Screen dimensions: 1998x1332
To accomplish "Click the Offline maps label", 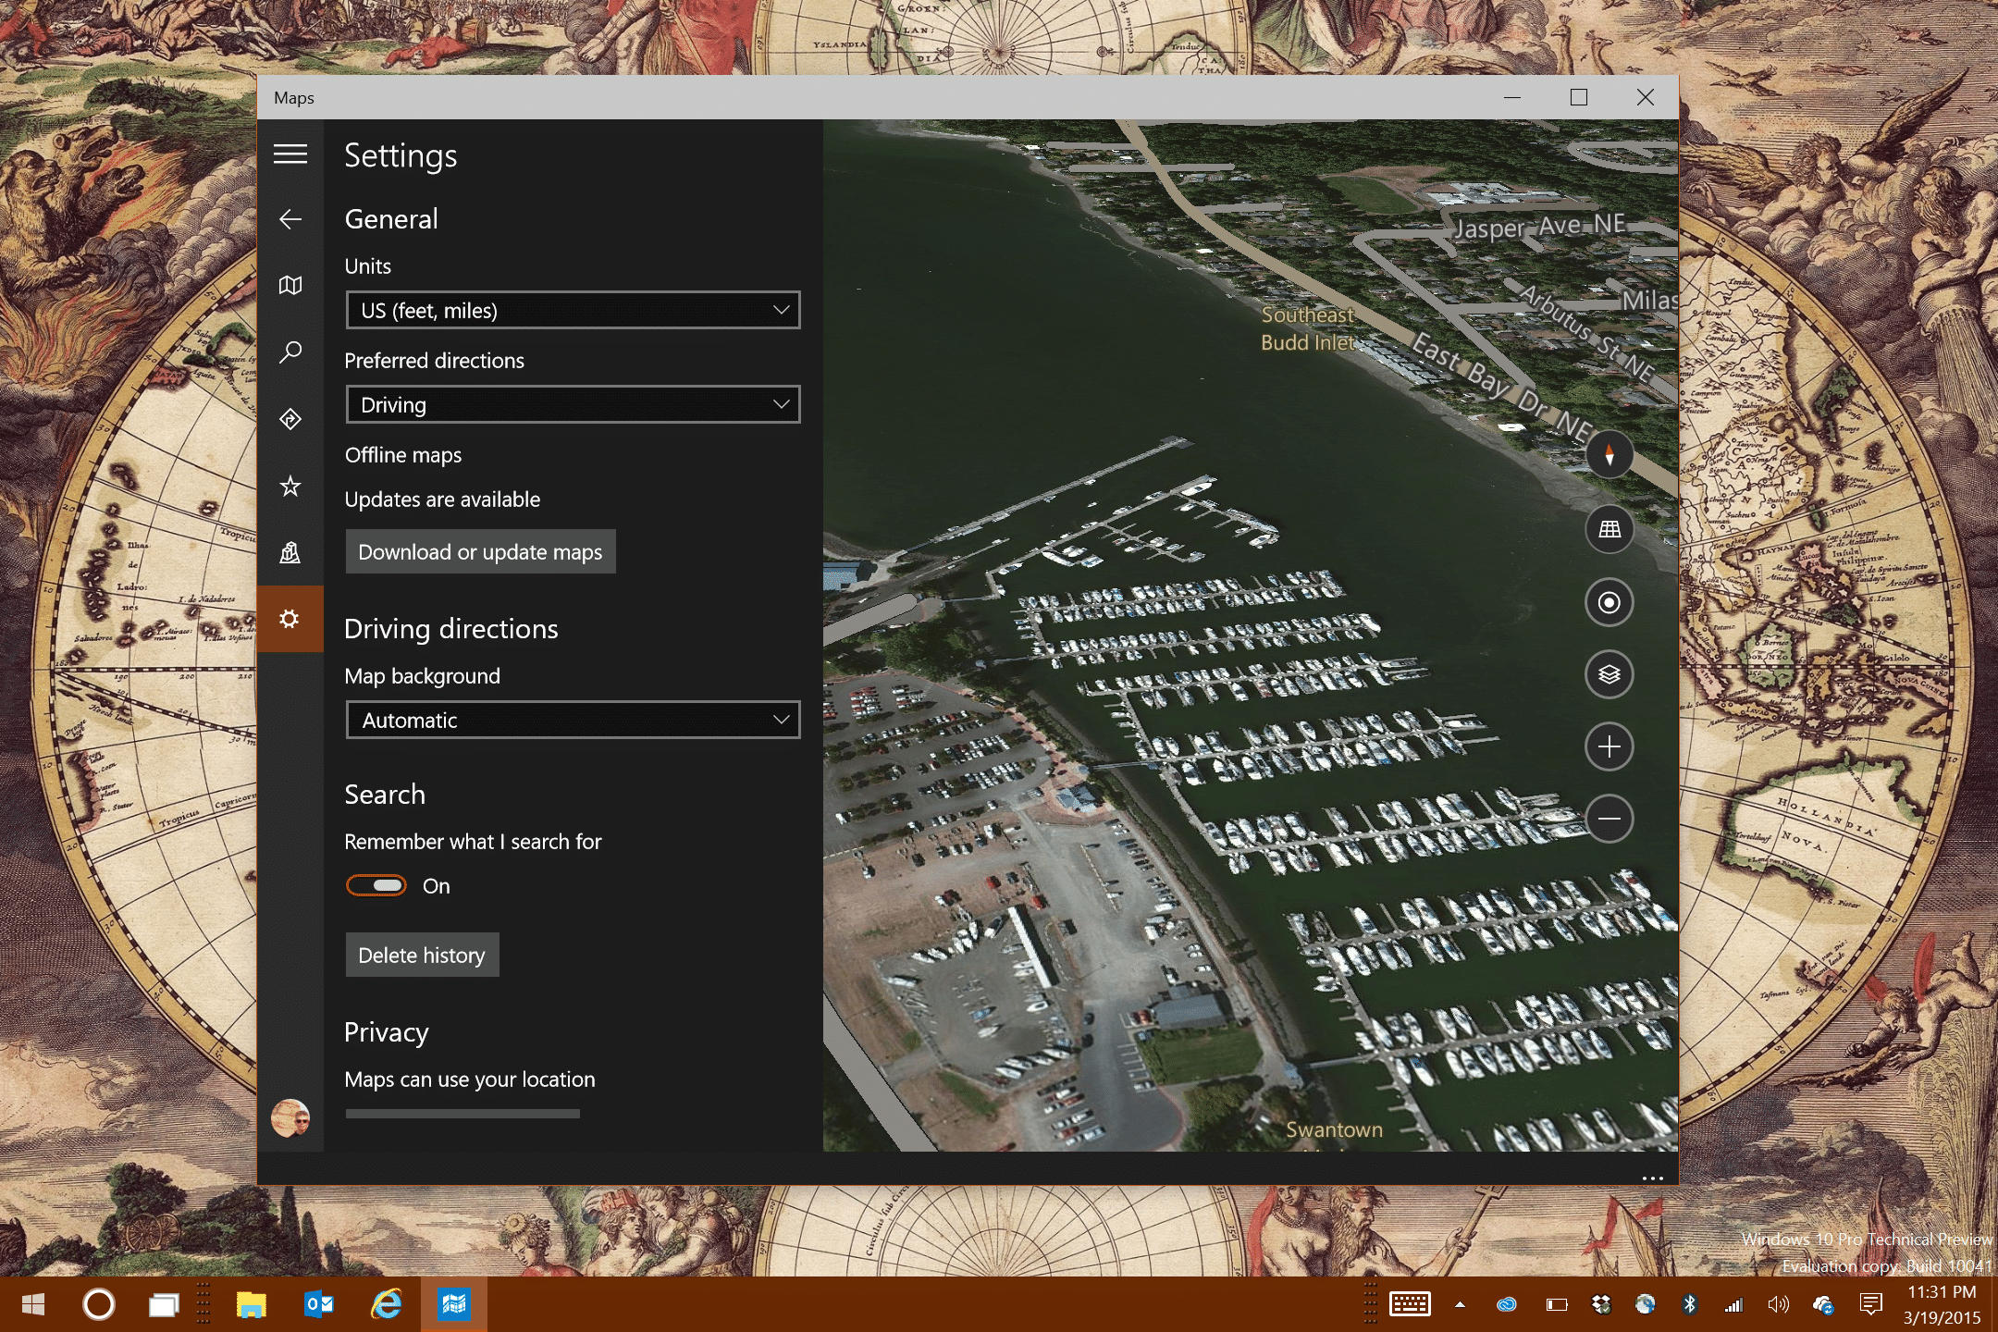I will (x=403, y=455).
